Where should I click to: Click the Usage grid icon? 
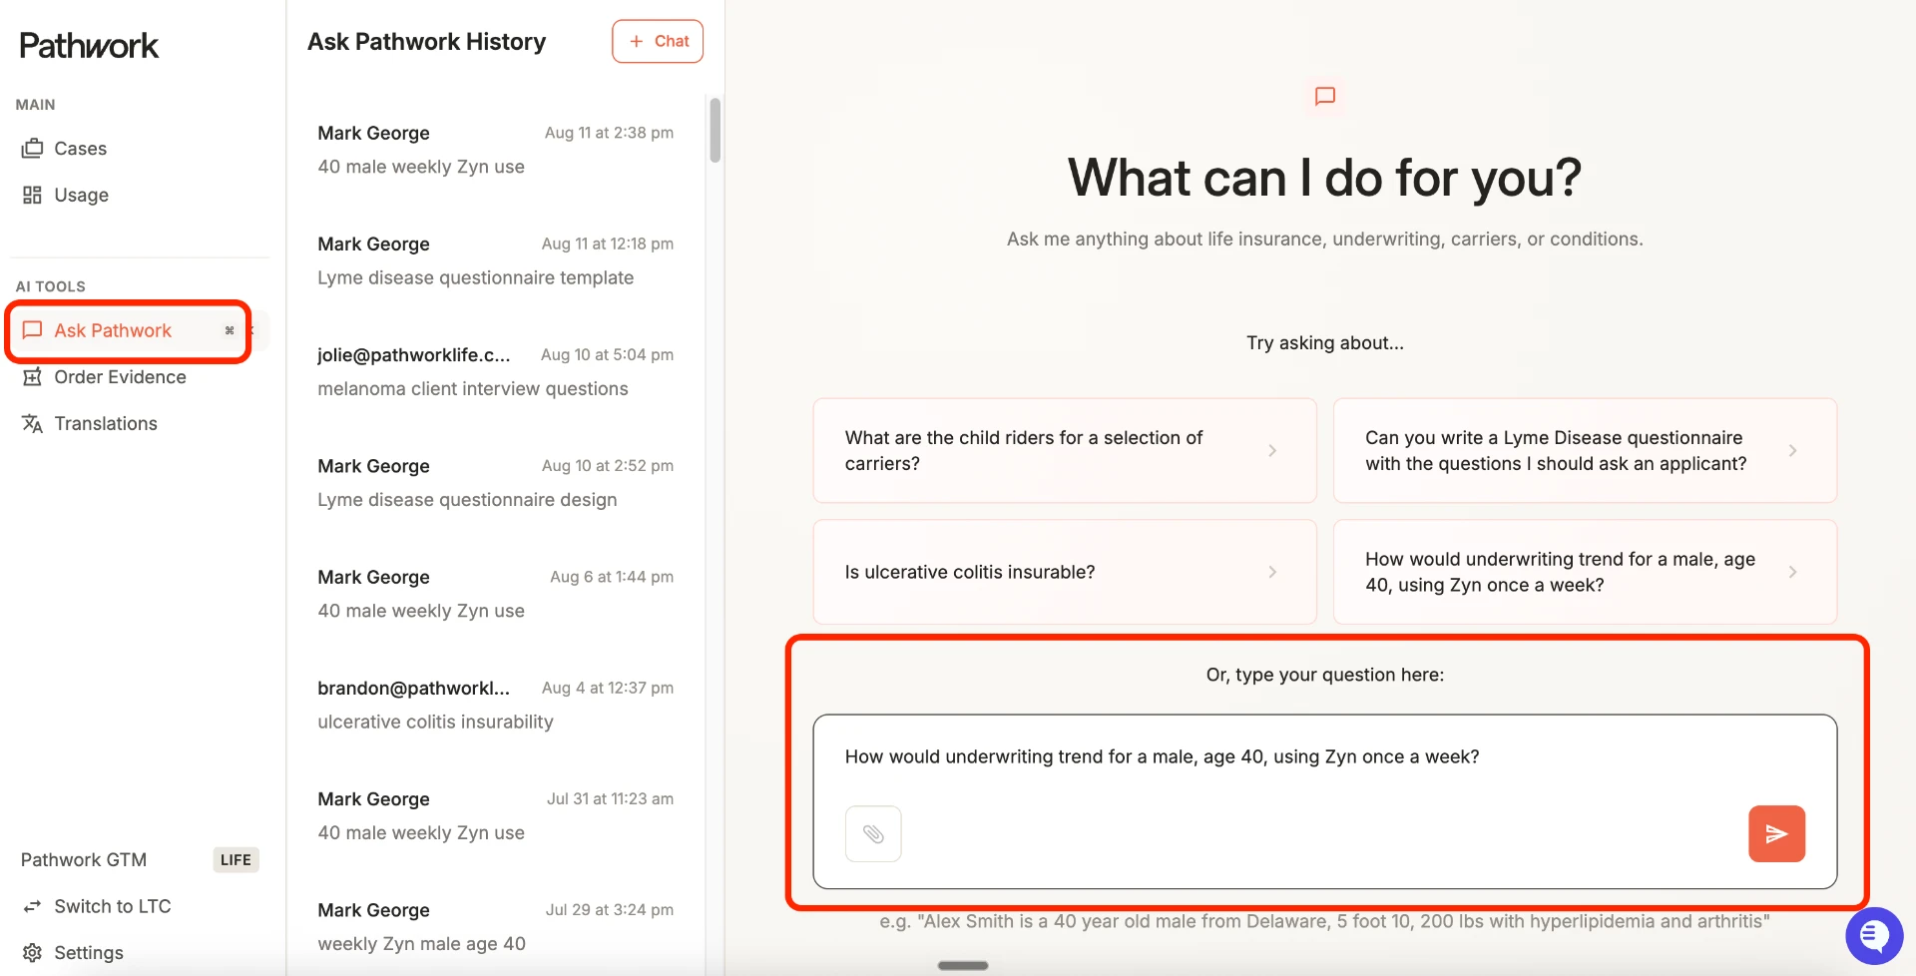(32, 195)
